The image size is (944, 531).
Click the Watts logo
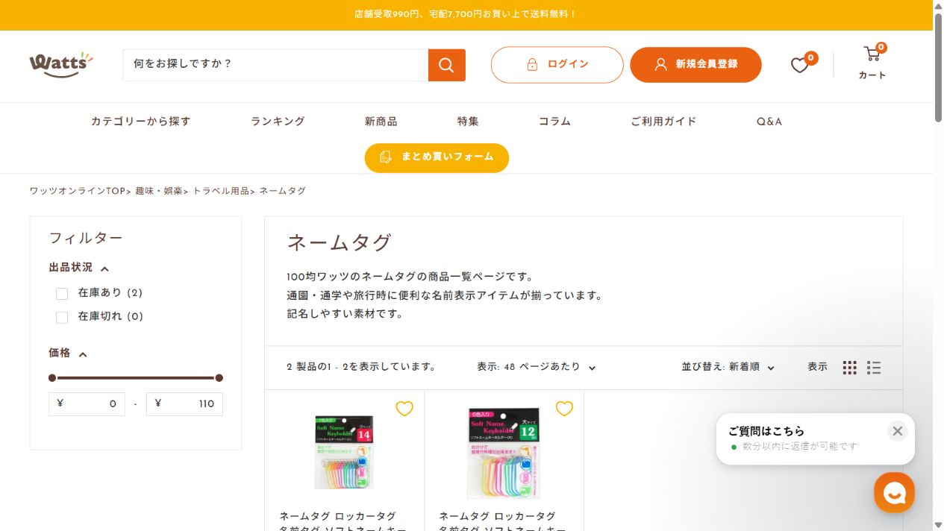[61, 65]
